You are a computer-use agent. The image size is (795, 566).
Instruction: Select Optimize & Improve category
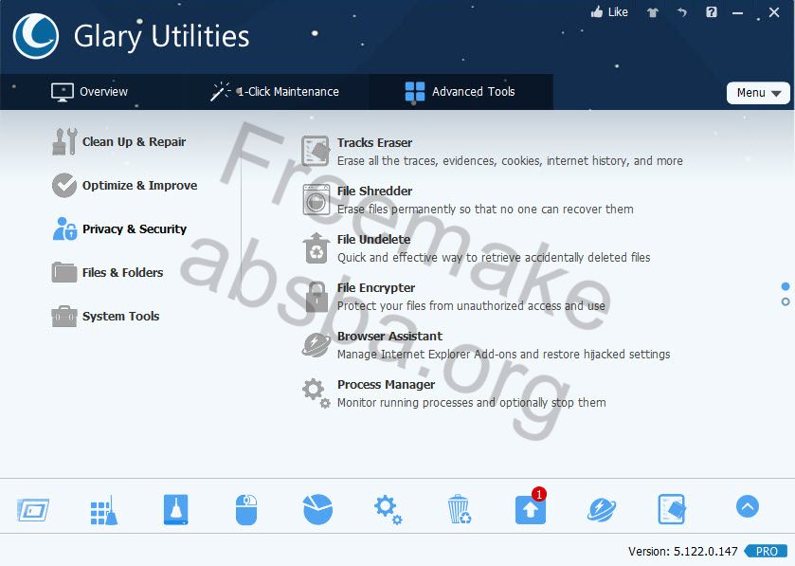(x=125, y=185)
